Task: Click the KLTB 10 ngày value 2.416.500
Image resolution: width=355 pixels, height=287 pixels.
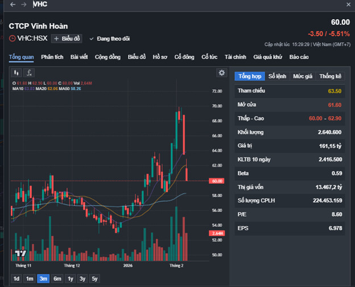Action: tap(331, 160)
